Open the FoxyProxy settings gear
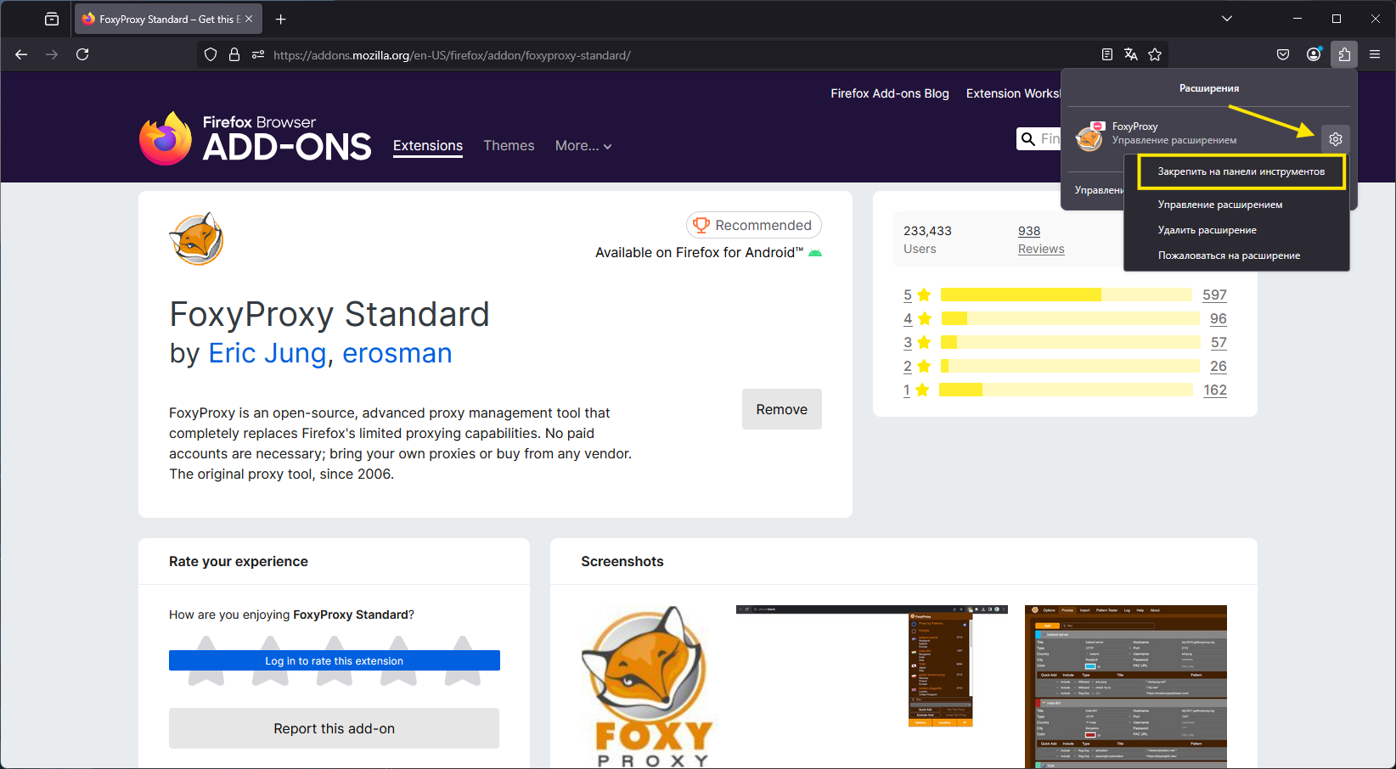The height and width of the screenshot is (769, 1396). point(1336,139)
